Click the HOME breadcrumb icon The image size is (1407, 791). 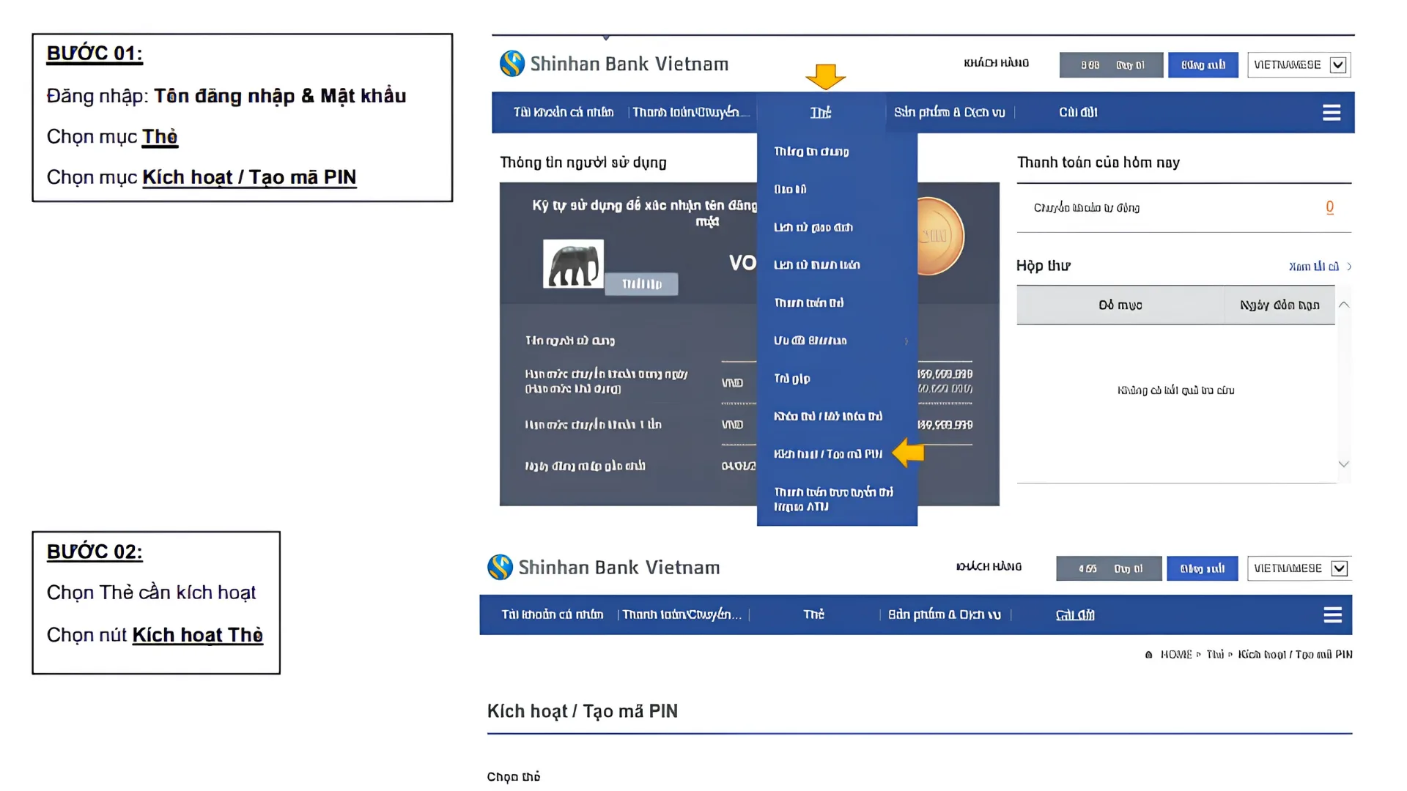point(1148,655)
